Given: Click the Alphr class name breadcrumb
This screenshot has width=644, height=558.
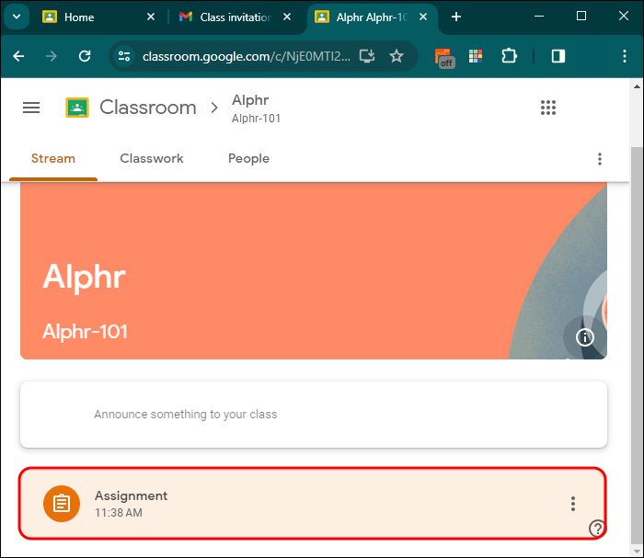Looking at the screenshot, I should coord(250,100).
